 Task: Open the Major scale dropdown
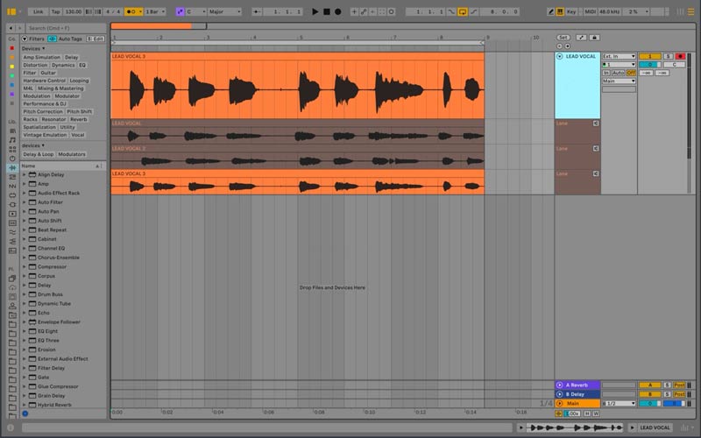225,11
